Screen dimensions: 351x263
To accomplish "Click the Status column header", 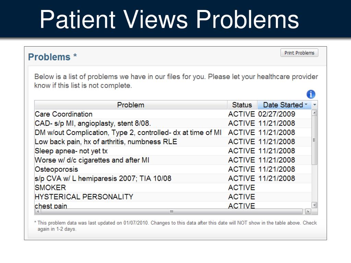I will (x=242, y=105).
